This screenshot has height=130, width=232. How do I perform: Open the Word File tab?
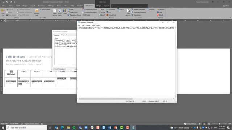point(3,6)
